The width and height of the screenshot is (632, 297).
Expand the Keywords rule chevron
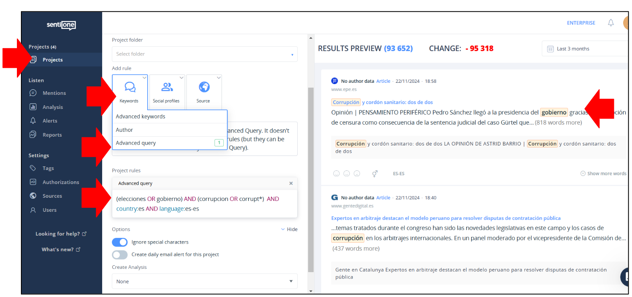click(144, 78)
